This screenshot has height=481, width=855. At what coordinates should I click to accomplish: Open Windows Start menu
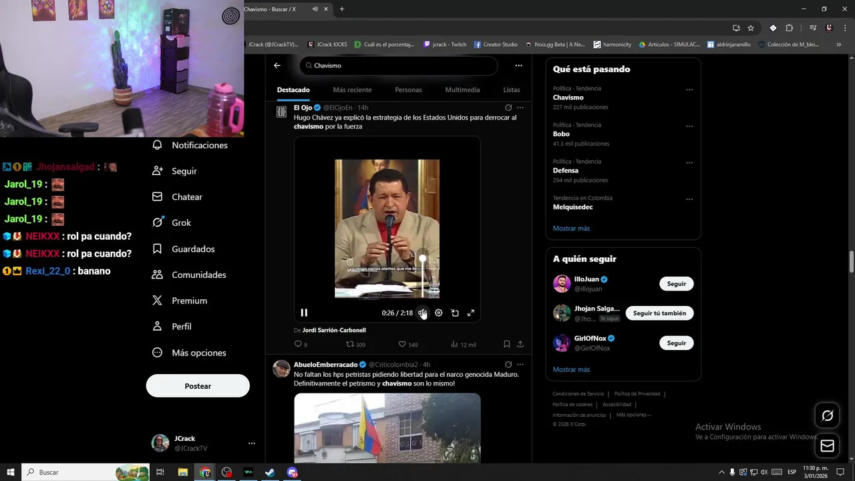coord(11,472)
